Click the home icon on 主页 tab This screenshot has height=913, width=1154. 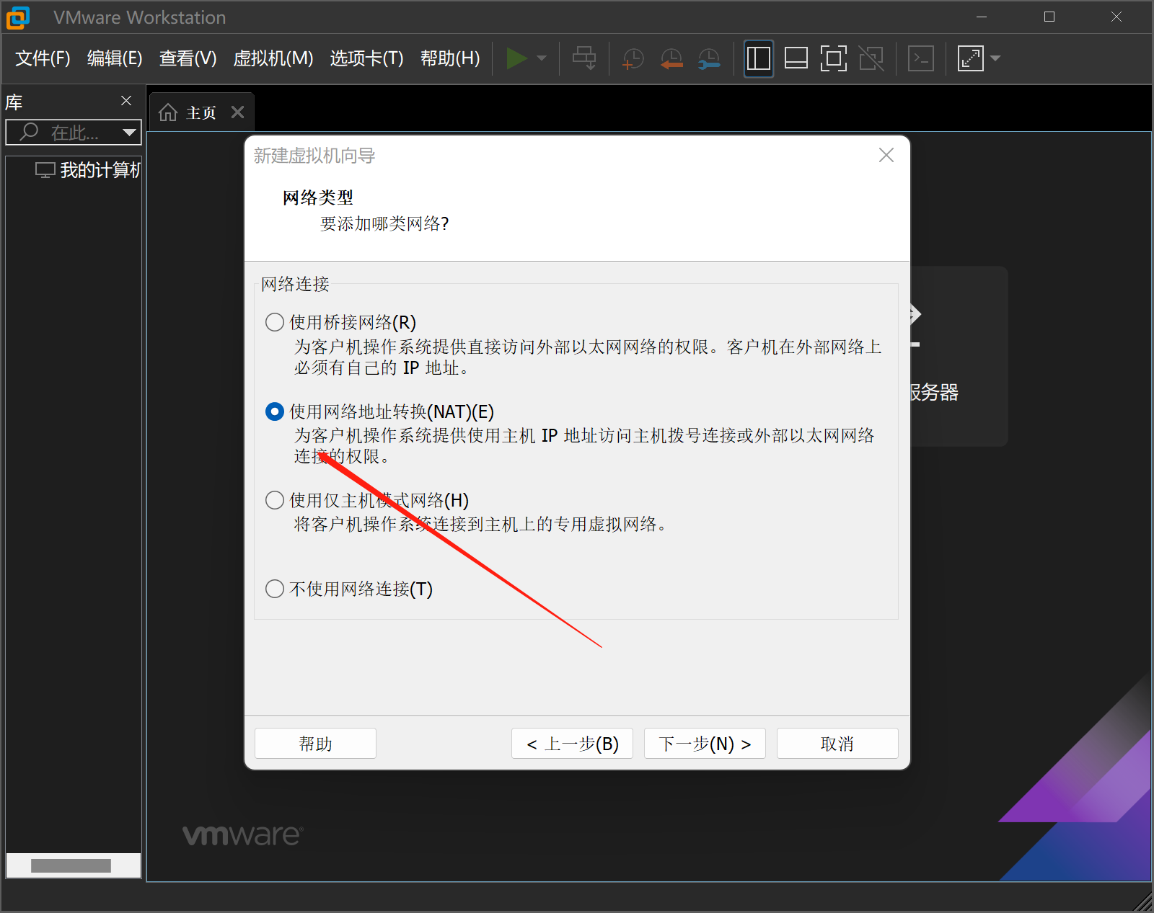(168, 112)
